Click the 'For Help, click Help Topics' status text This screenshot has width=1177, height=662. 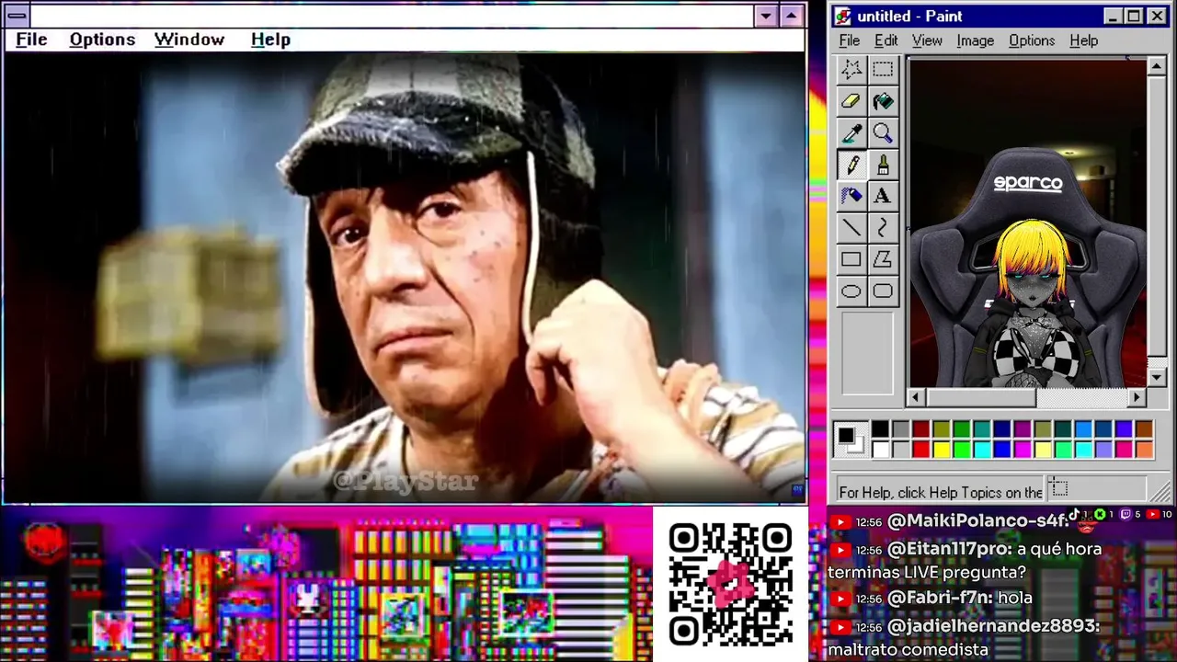[x=941, y=492]
